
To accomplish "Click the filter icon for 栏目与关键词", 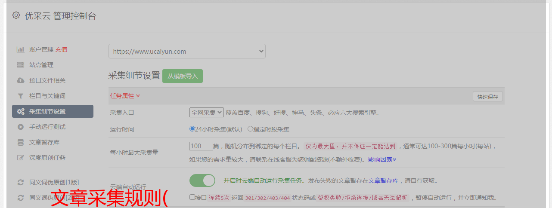I will (20, 96).
